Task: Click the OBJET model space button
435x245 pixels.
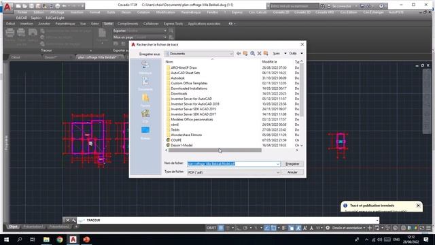Action: pos(211,228)
